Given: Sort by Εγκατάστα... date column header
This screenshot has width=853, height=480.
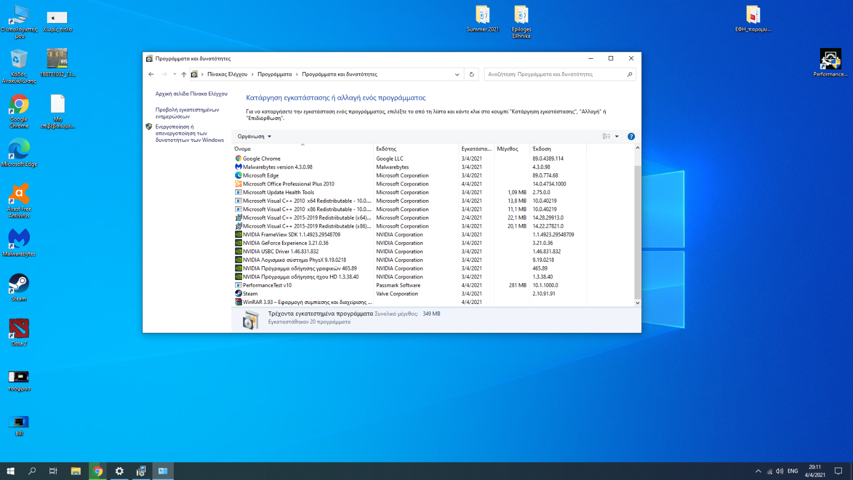Looking at the screenshot, I should [x=476, y=149].
